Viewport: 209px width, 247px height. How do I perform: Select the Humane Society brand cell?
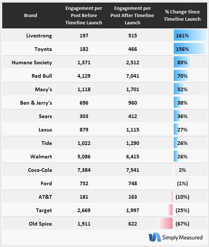pyautogui.click(x=32, y=62)
